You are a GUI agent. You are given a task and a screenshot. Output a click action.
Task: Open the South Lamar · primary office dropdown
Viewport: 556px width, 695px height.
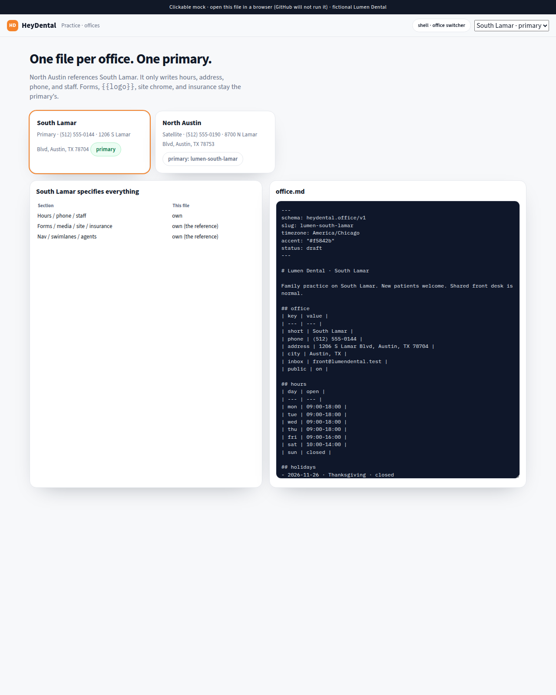512,26
